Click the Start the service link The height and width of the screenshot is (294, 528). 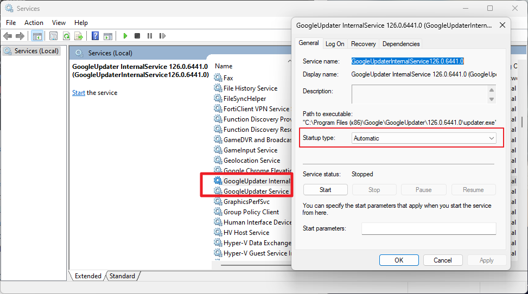click(78, 93)
